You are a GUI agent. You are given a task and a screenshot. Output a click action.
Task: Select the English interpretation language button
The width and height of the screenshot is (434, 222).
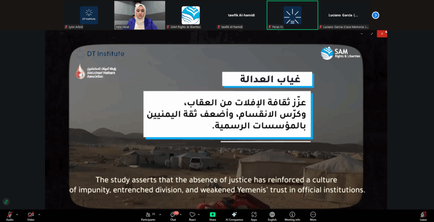[272, 215]
